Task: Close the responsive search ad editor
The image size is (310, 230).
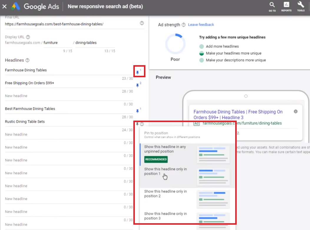Action: point(4,6)
